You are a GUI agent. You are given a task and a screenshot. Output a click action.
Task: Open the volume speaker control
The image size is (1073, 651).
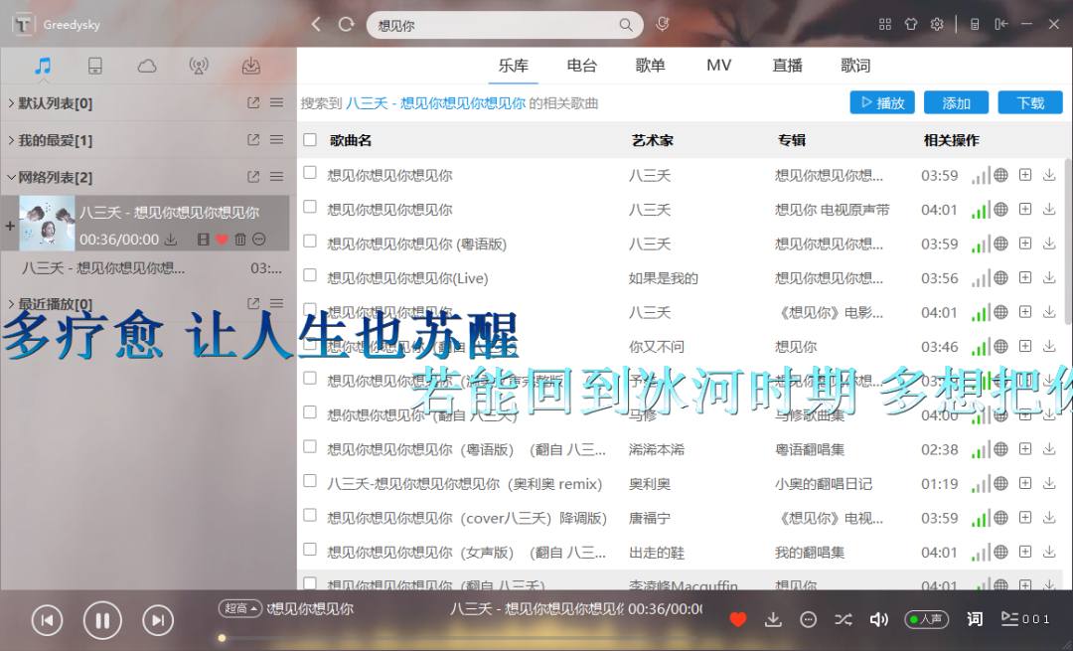coord(878,619)
